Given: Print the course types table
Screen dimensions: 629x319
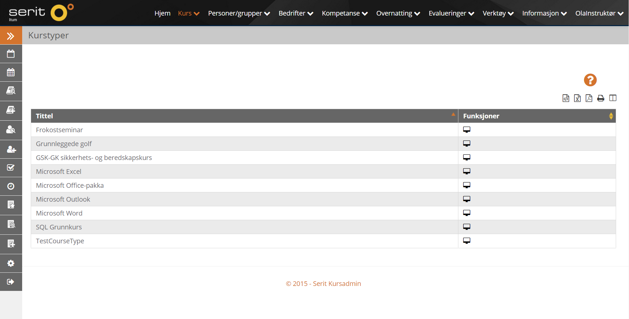Looking at the screenshot, I should pyautogui.click(x=601, y=98).
